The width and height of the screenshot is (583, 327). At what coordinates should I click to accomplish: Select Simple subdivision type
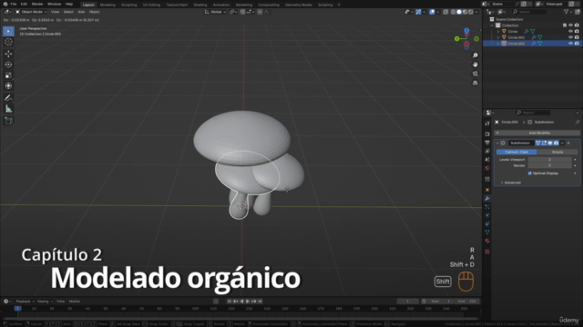(557, 152)
